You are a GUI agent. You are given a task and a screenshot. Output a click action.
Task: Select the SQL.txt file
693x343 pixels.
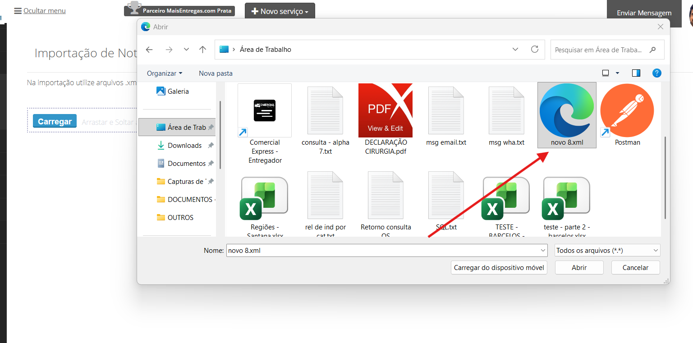pyautogui.click(x=446, y=201)
